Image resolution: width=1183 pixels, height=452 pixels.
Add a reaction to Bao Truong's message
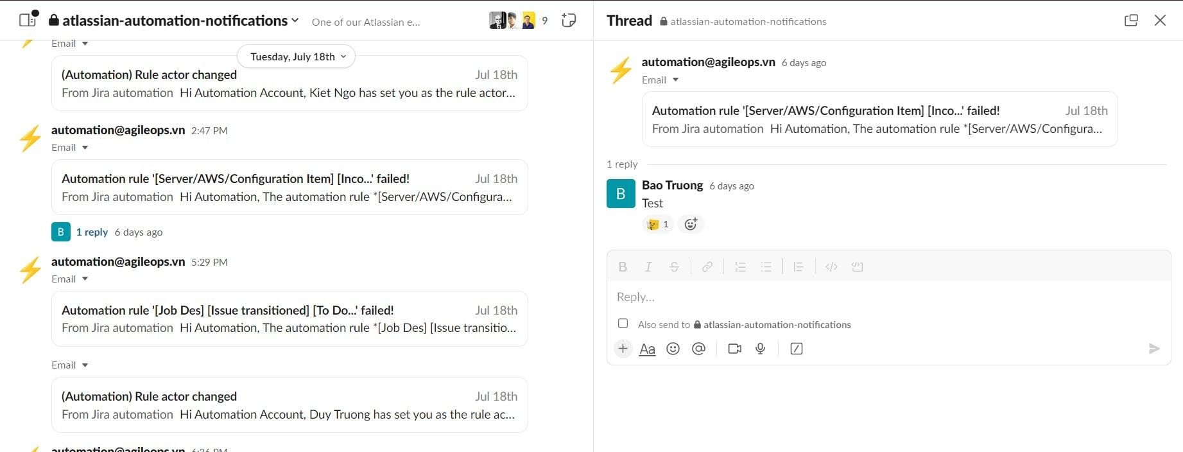coord(691,224)
